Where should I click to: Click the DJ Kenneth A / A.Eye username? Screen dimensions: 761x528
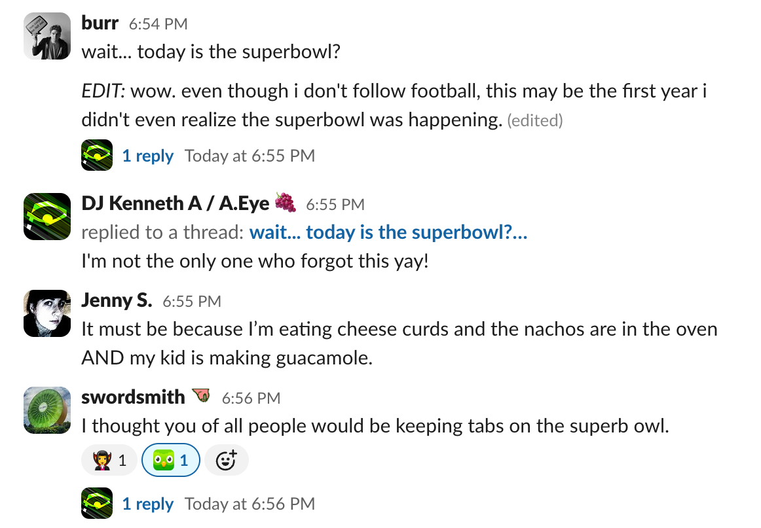[175, 203]
